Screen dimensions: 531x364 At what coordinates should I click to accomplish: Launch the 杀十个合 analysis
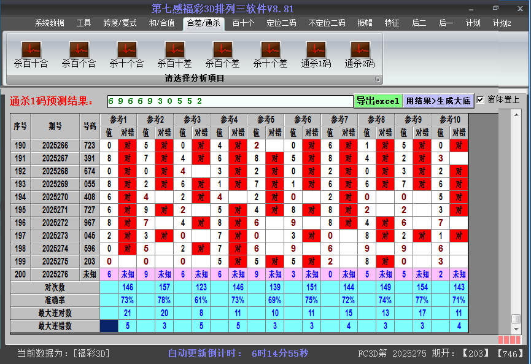pyautogui.click(x=126, y=54)
